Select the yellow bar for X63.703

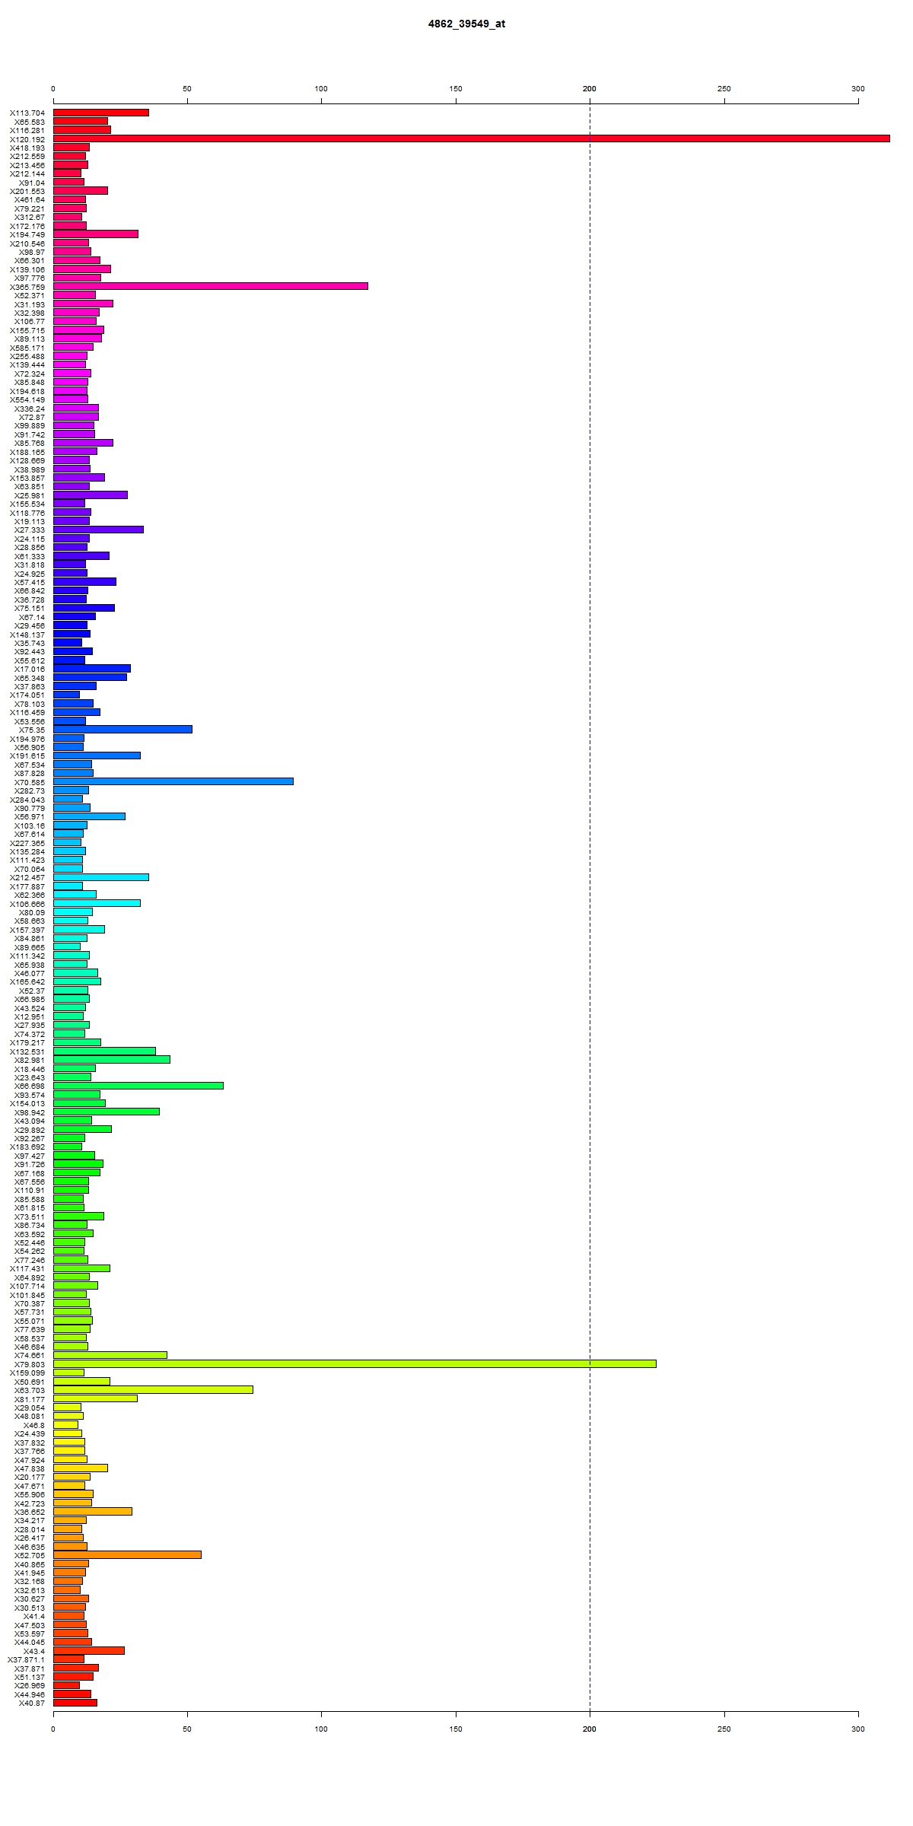[x=153, y=1389]
